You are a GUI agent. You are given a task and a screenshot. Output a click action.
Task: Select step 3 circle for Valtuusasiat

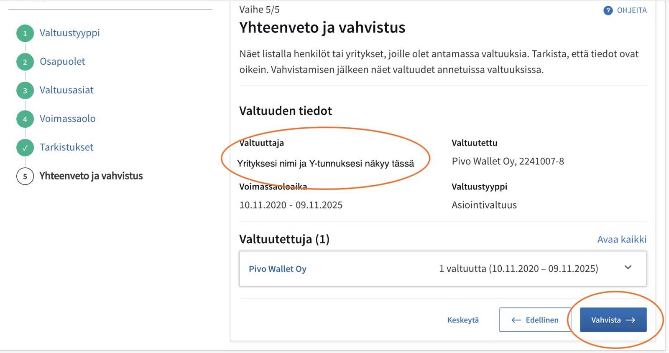click(x=25, y=91)
